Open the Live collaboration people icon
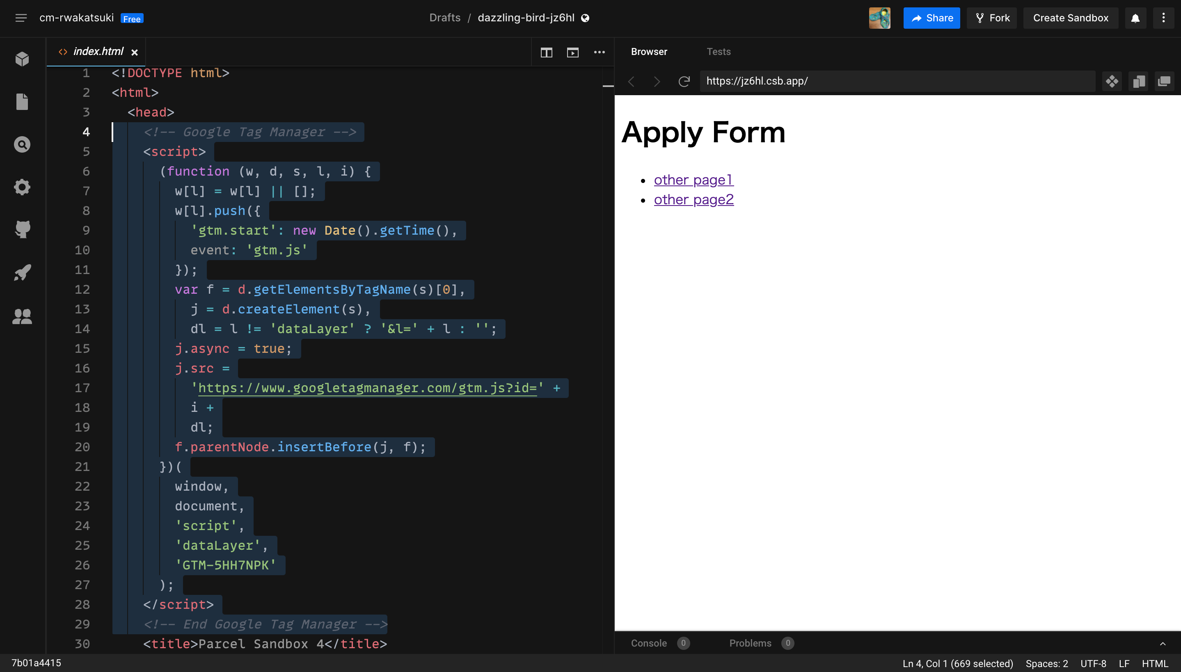 22,316
